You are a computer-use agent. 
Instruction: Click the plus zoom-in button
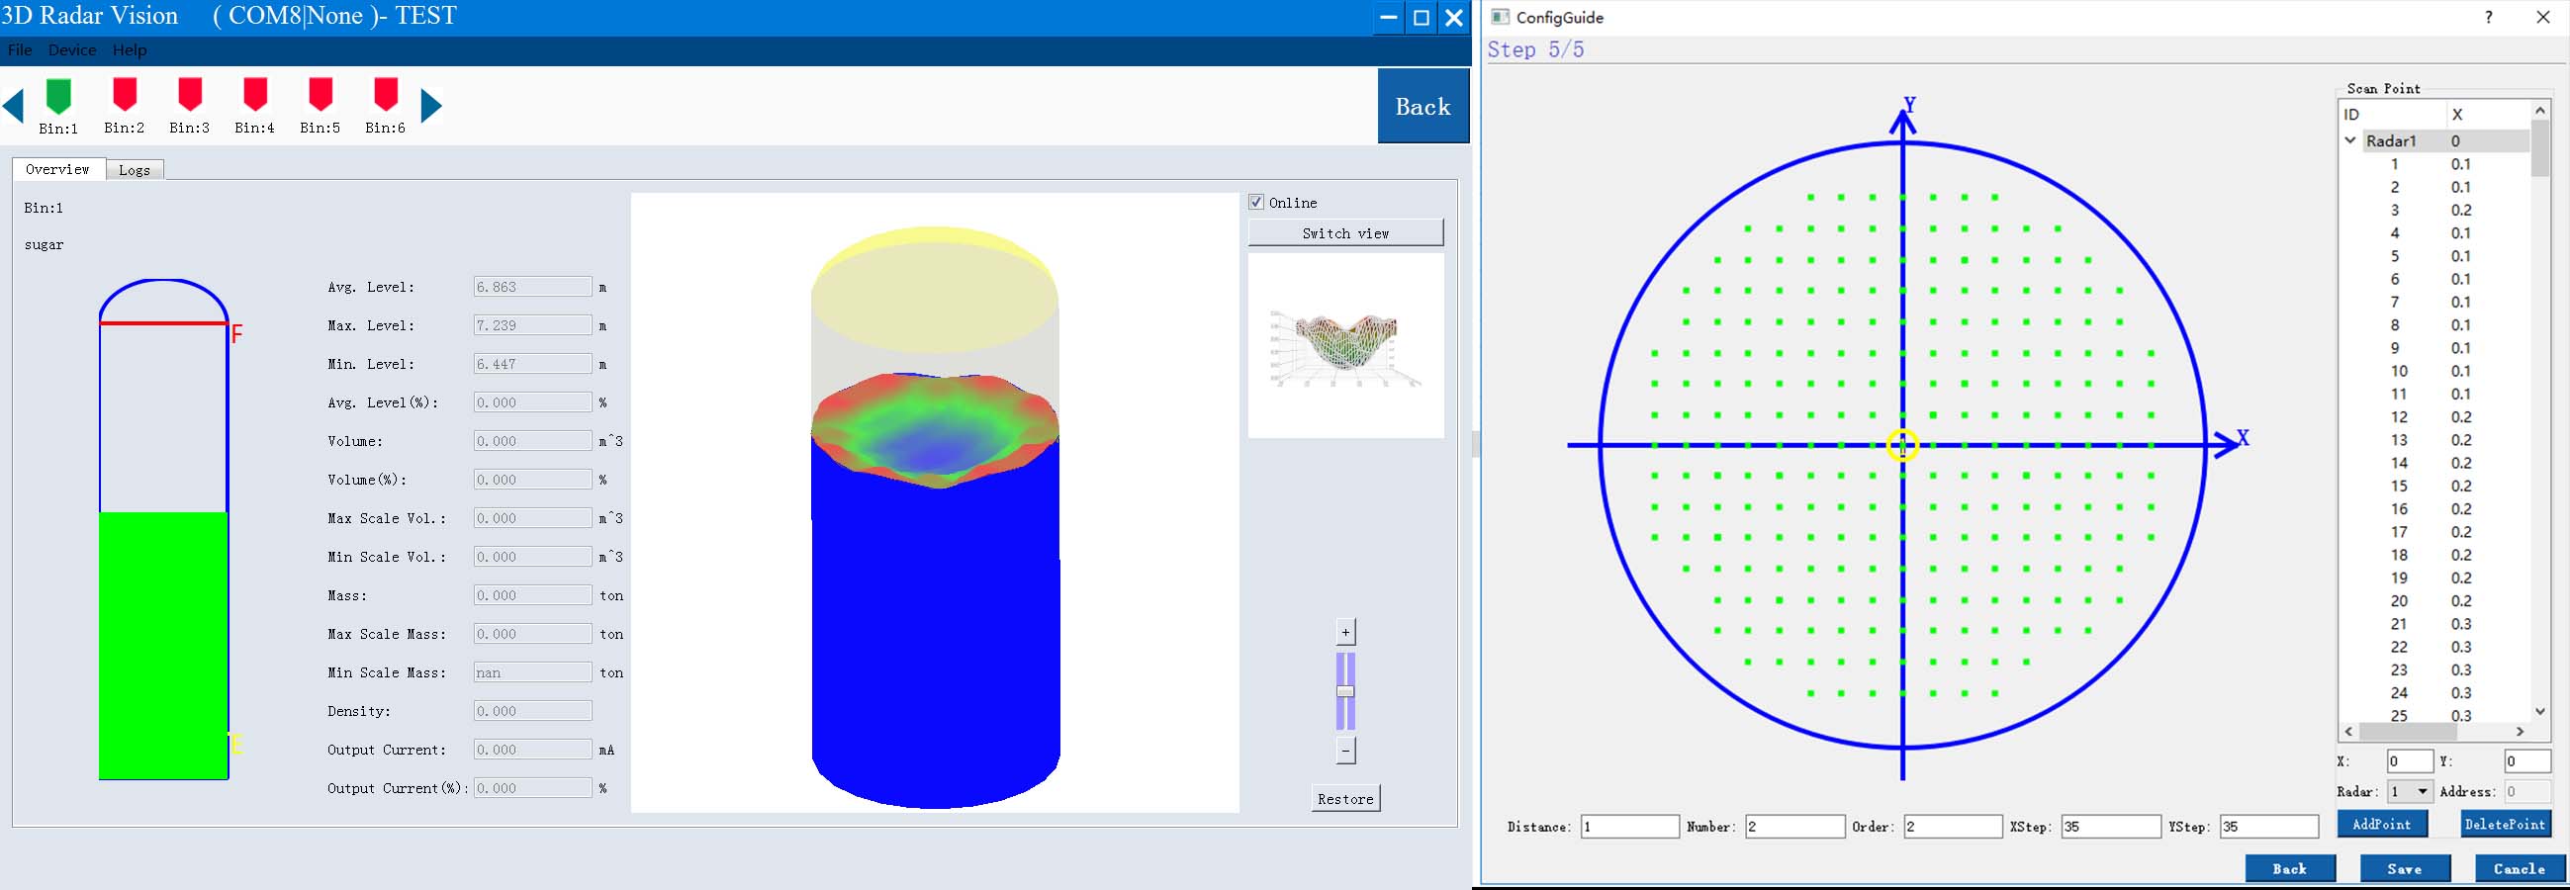(x=1345, y=632)
